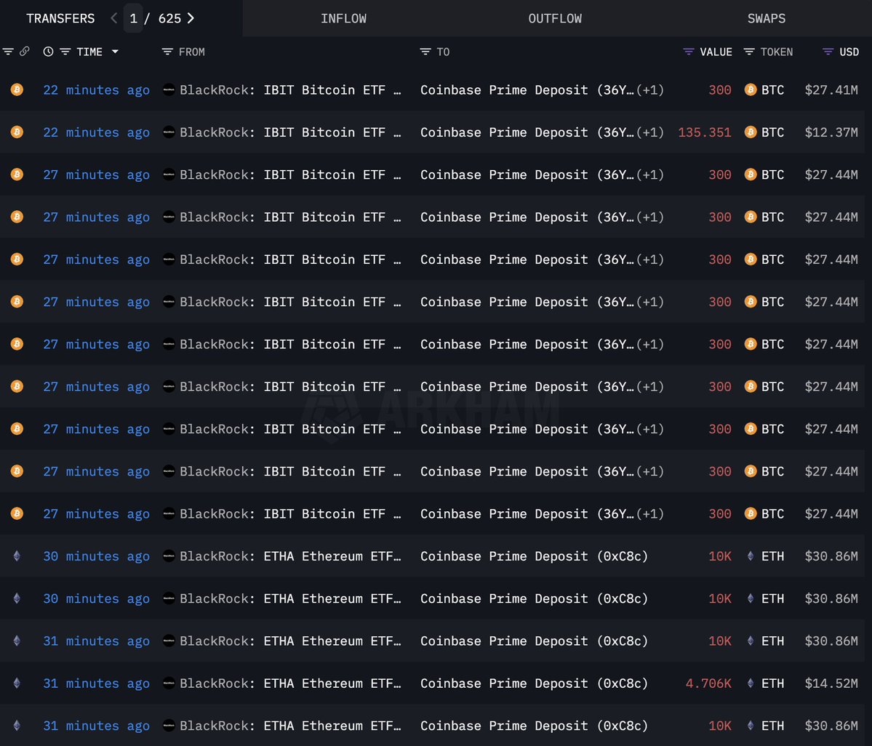Screen dimensions: 872x746
Task: Open the TIME sort dropdown arrow
Action: click(x=115, y=52)
